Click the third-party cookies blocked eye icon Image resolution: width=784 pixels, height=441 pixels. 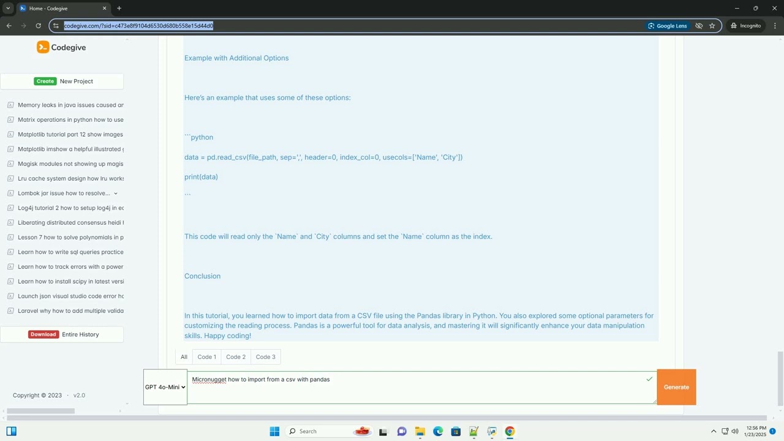click(x=699, y=26)
